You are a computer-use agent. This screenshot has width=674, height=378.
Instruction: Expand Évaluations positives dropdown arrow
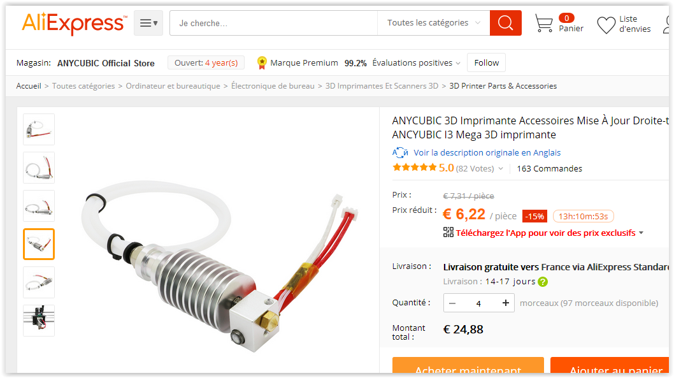tap(458, 63)
